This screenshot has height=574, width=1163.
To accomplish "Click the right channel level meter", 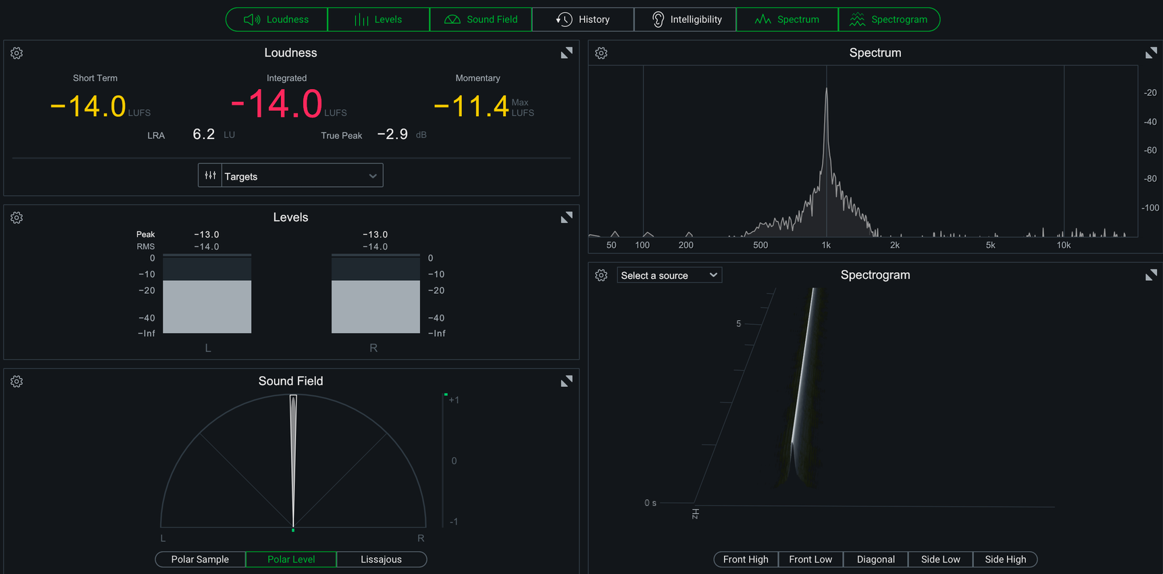I will coord(376,294).
